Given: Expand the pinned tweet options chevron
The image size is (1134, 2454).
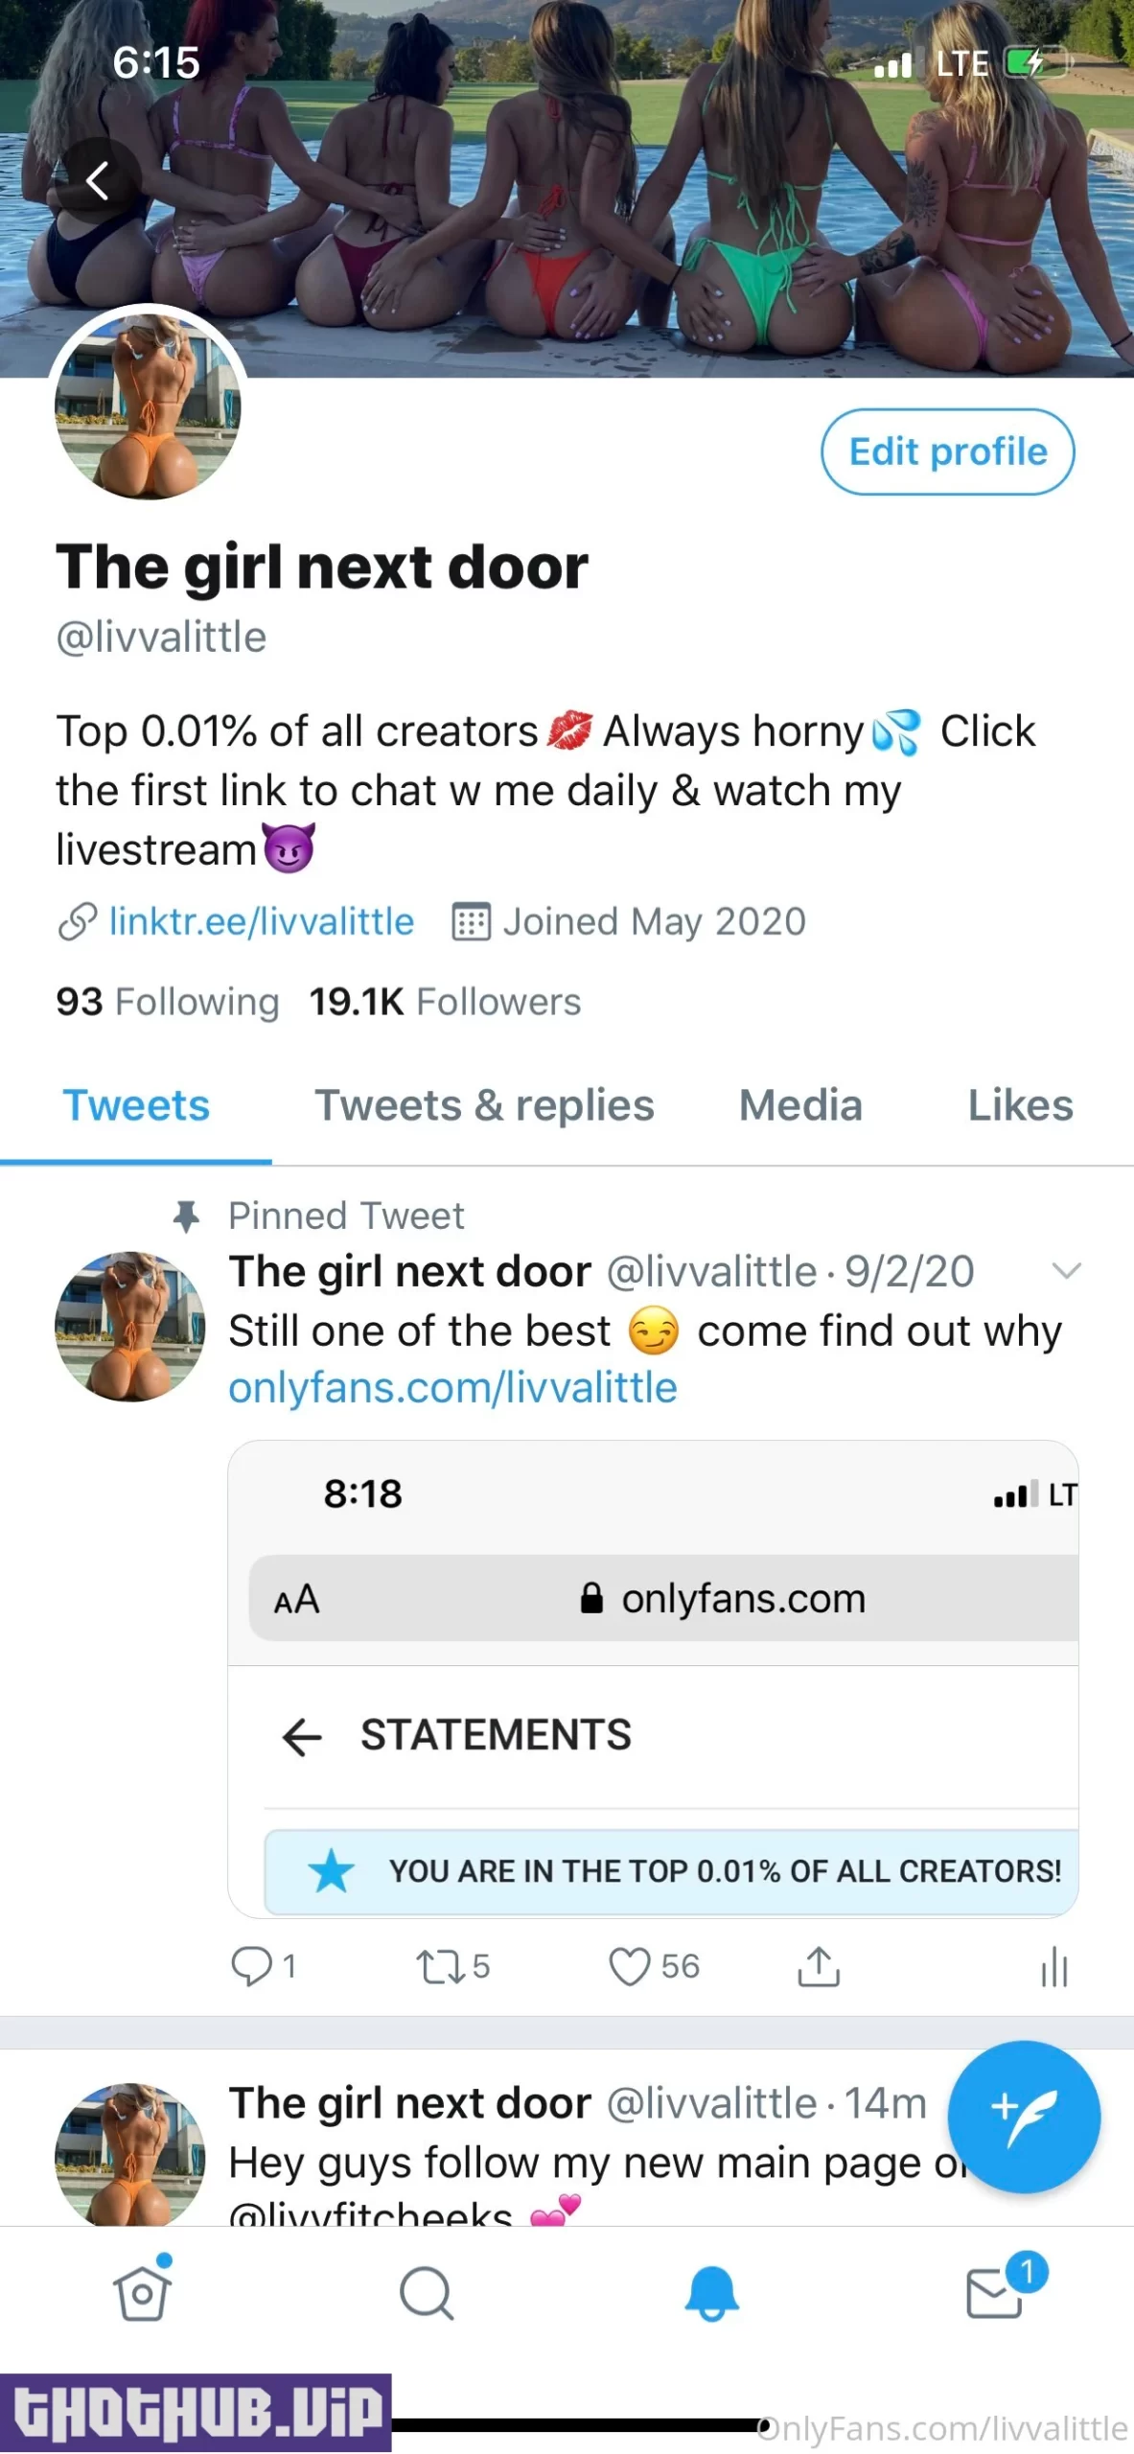Looking at the screenshot, I should click(x=1066, y=1271).
